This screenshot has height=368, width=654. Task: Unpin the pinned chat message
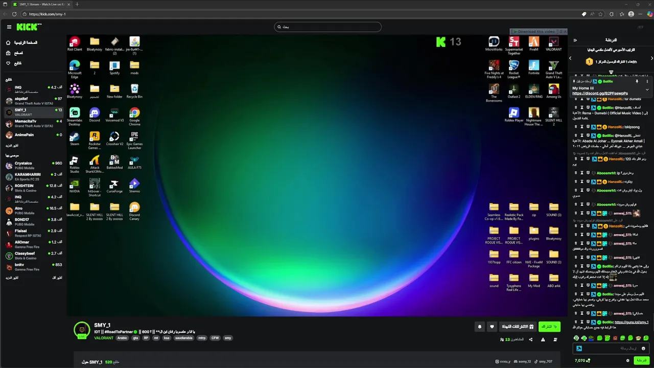637,81
